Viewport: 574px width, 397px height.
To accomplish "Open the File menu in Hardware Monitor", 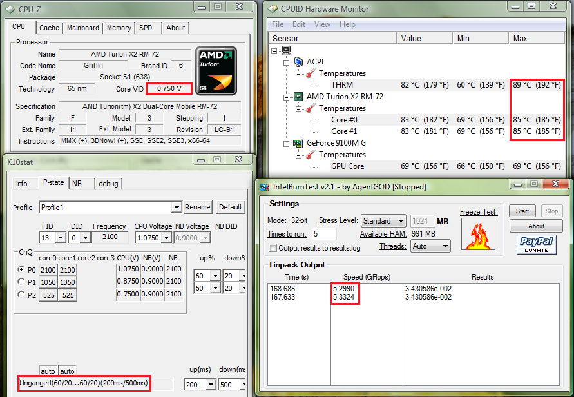I will [x=278, y=24].
